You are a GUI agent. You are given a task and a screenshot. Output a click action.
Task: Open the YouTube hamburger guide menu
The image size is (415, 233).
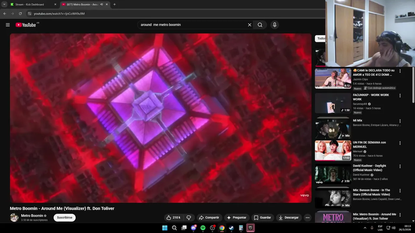click(8, 25)
